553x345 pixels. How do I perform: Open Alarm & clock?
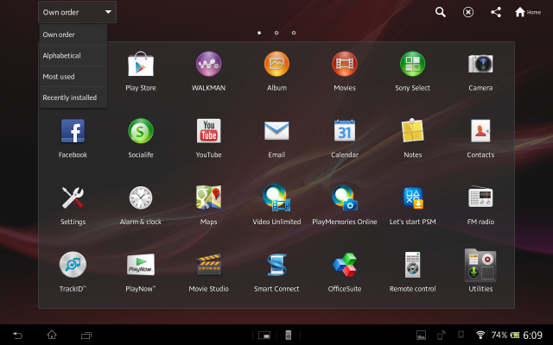pos(141,205)
